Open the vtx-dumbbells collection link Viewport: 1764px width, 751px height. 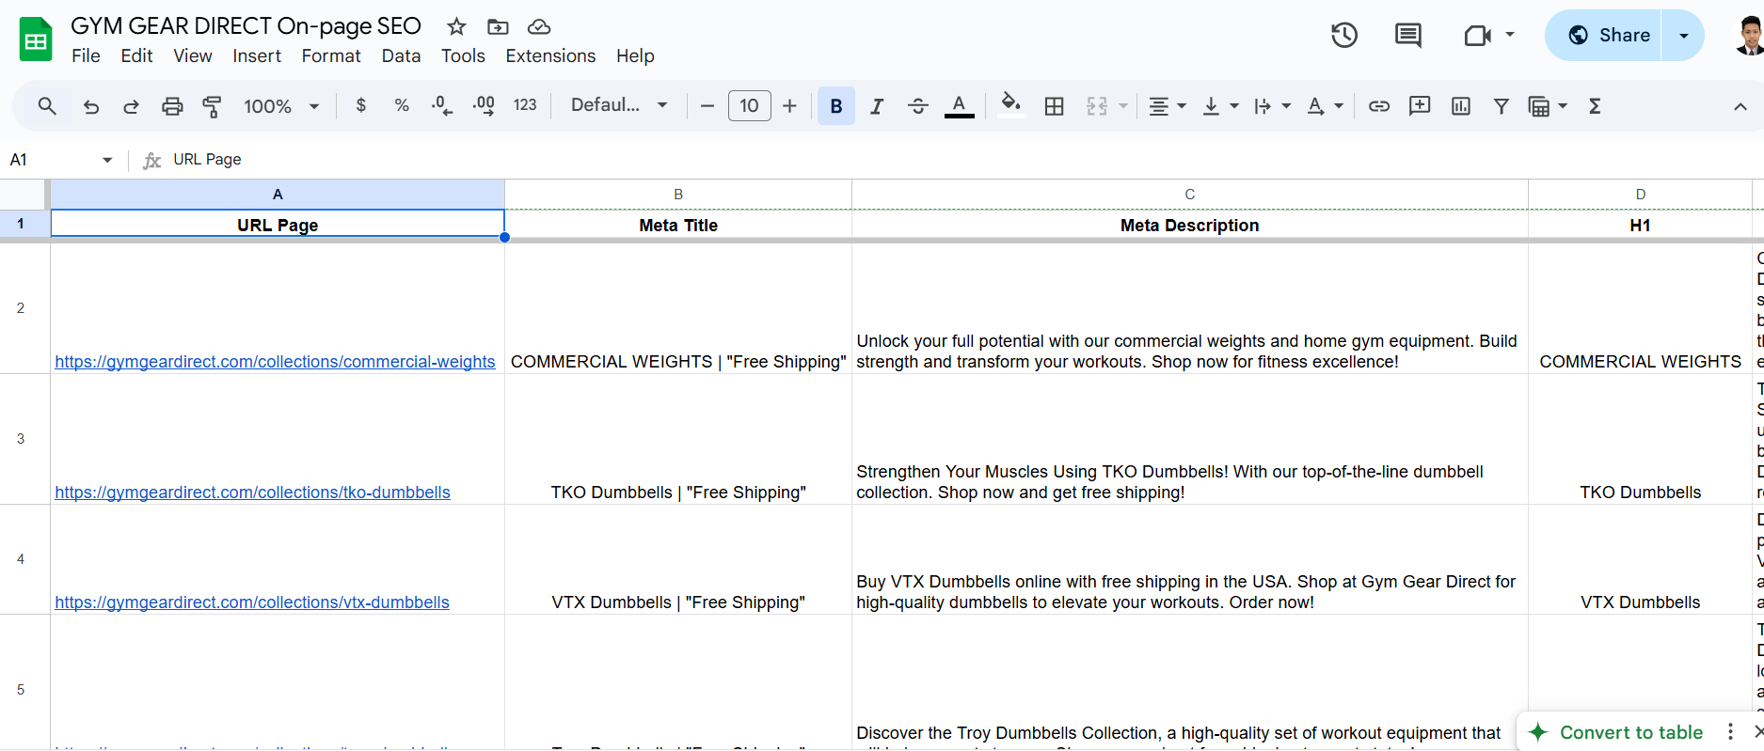click(252, 602)
